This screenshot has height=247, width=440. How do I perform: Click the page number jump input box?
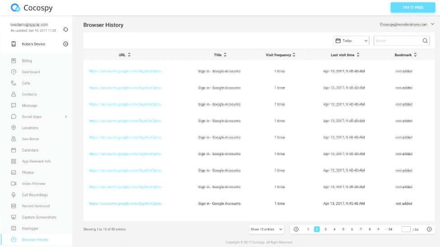[406, 229]
